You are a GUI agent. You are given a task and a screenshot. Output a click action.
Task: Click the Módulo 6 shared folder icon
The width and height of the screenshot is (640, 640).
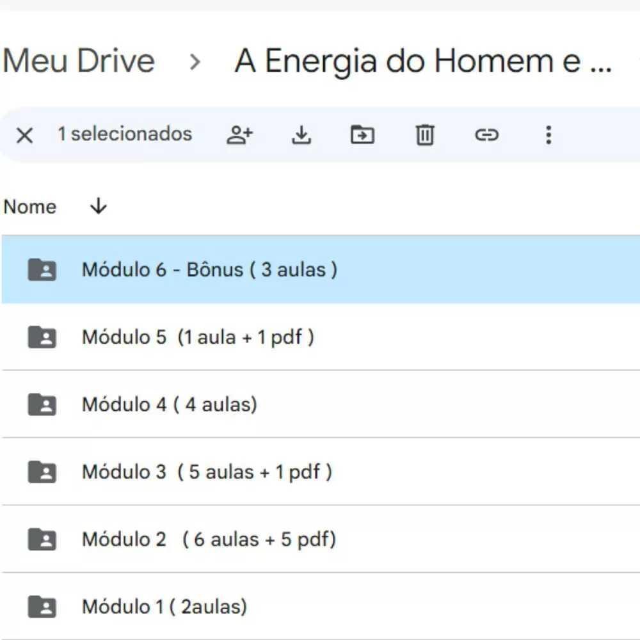click(42, 269)
